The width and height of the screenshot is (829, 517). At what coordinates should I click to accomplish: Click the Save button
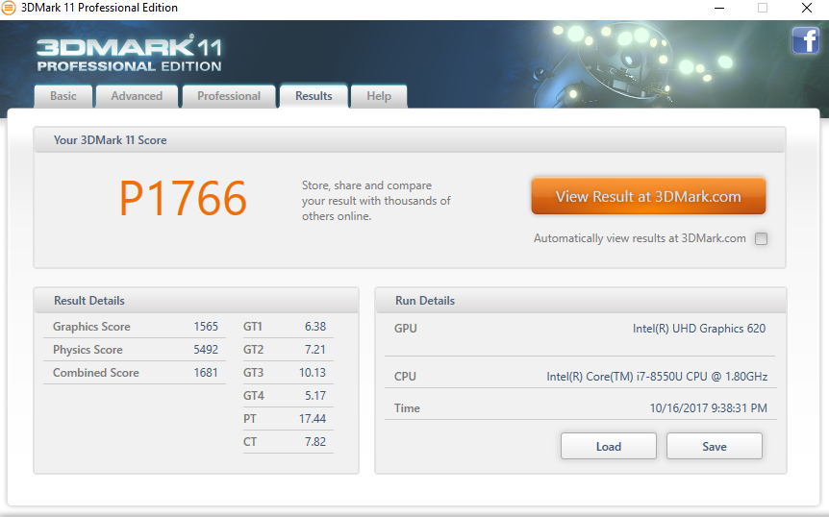pos(714,446)
